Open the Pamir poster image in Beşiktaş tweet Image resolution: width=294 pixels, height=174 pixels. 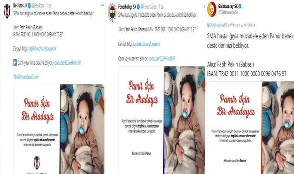click(59, 129)
